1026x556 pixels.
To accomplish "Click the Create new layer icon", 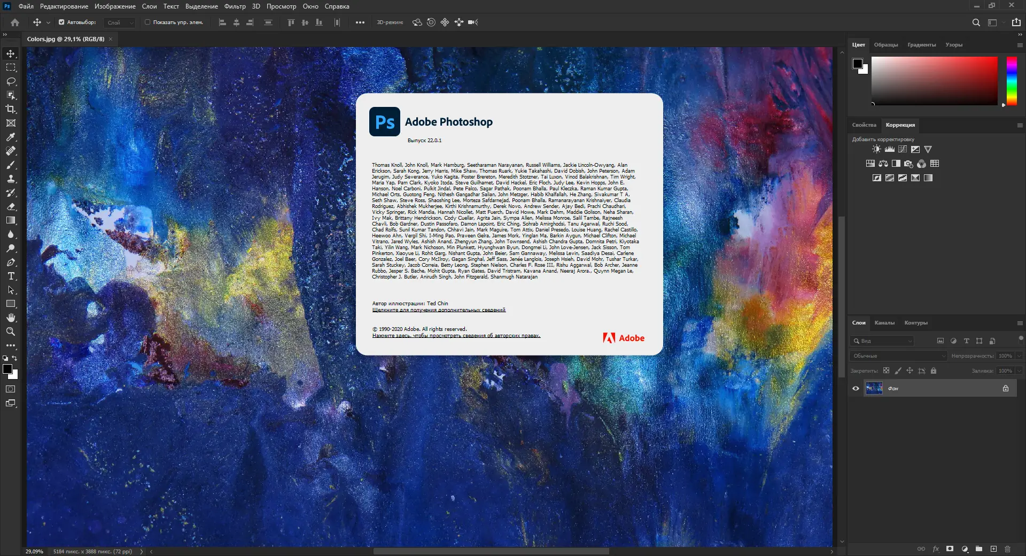I will pyautogui.click(x=994, y=549).
